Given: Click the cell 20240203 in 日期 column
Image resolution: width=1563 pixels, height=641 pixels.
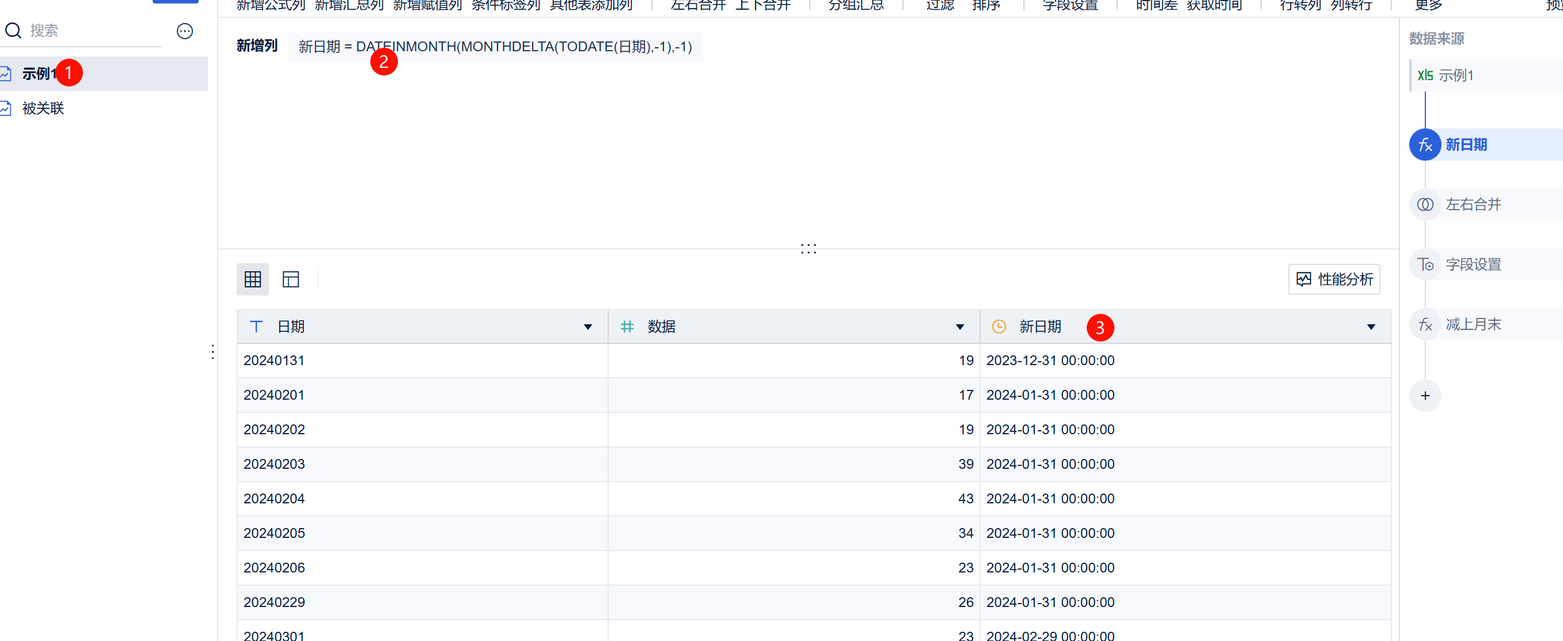Looking at the screenshot, I should tap(422, 464).
